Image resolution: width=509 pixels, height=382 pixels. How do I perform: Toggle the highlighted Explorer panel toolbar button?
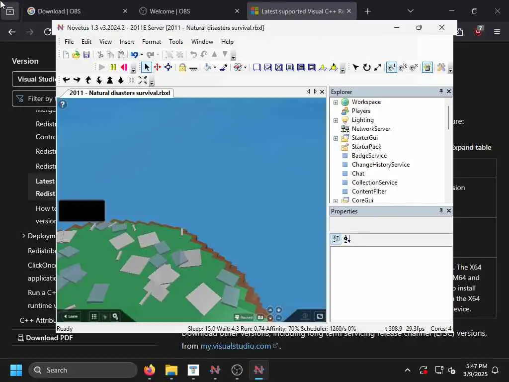point(427,67)
